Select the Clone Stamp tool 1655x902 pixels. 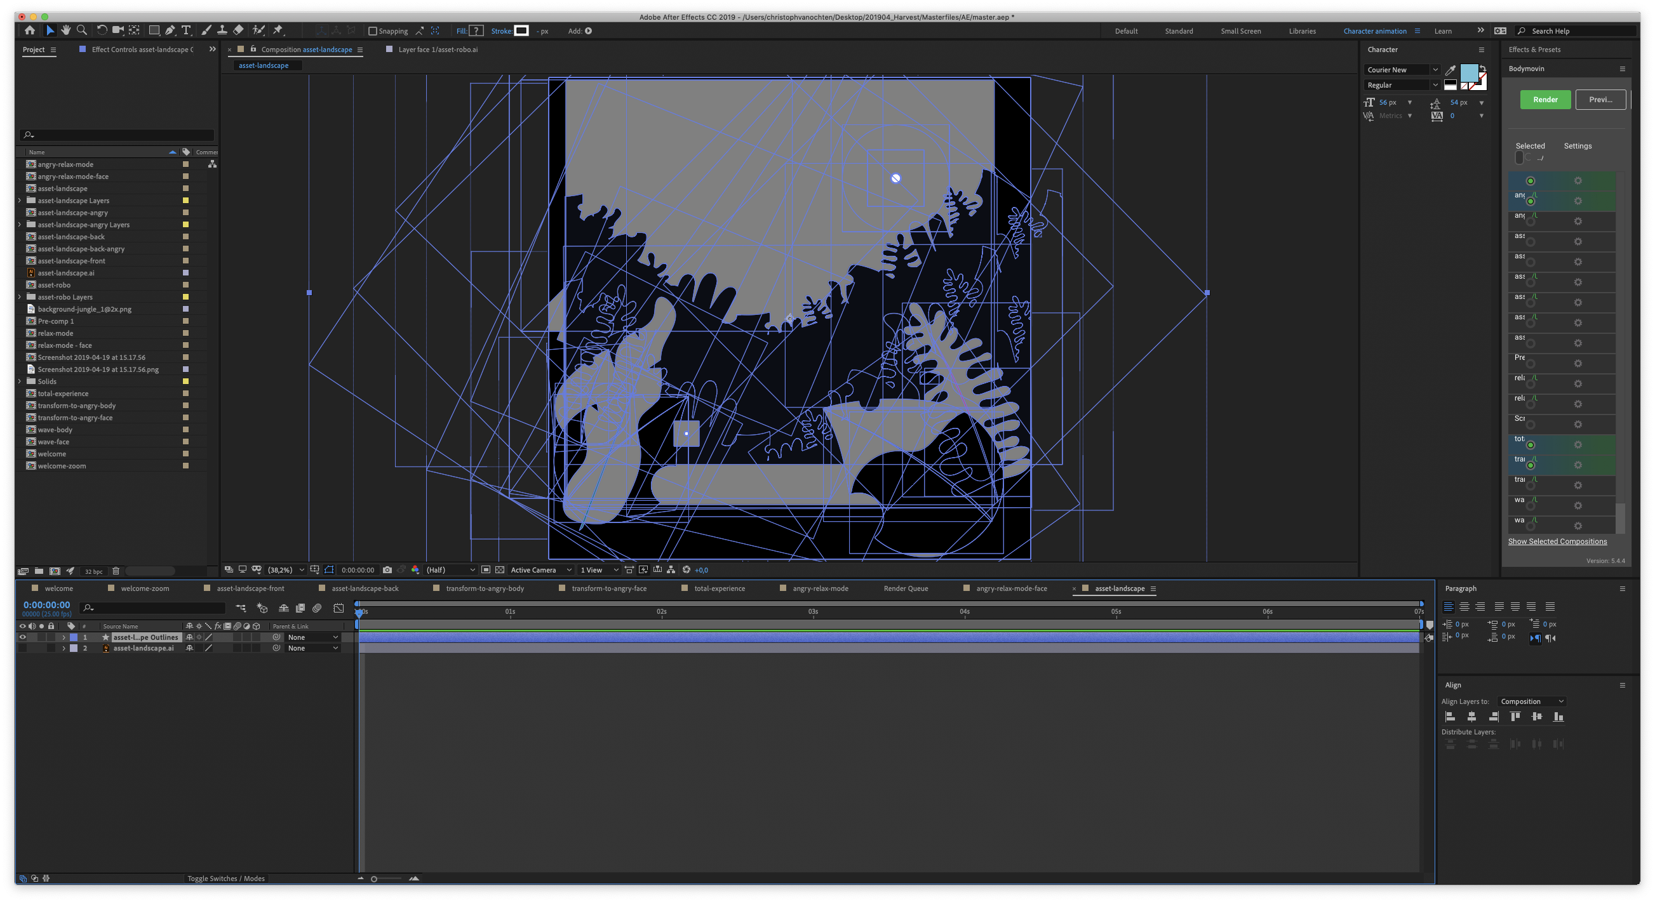click(x=222, y=30)
